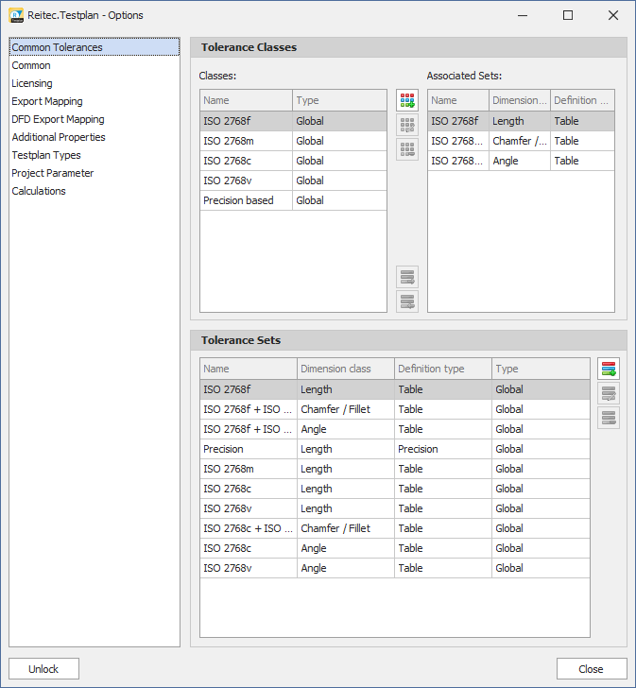Click the edit tolerance set icon
This screenshot has height=688, width=636.
click(x=609, y=393)
